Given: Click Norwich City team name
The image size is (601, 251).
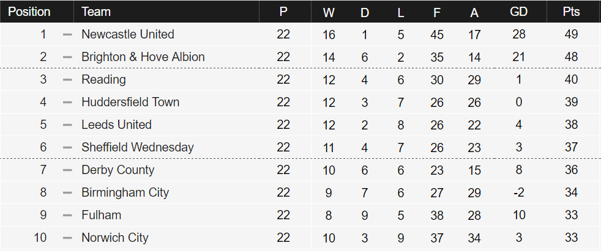Looking at the screenshot, I should pyautogui.click(x=115, y=238).
